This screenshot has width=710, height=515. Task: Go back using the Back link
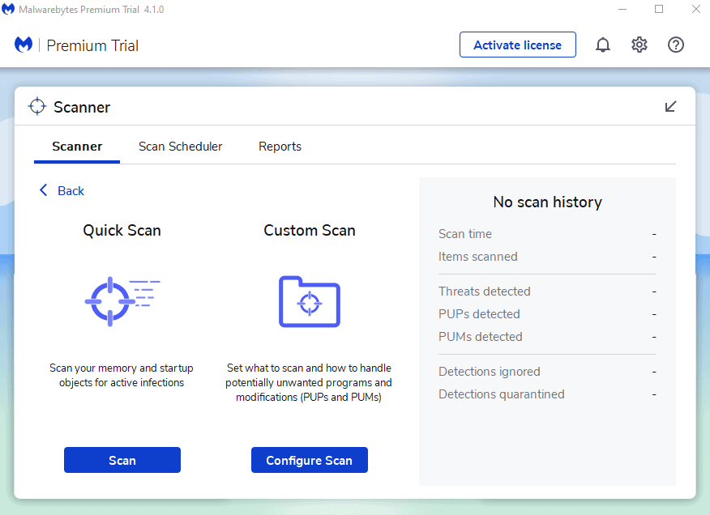71,191
